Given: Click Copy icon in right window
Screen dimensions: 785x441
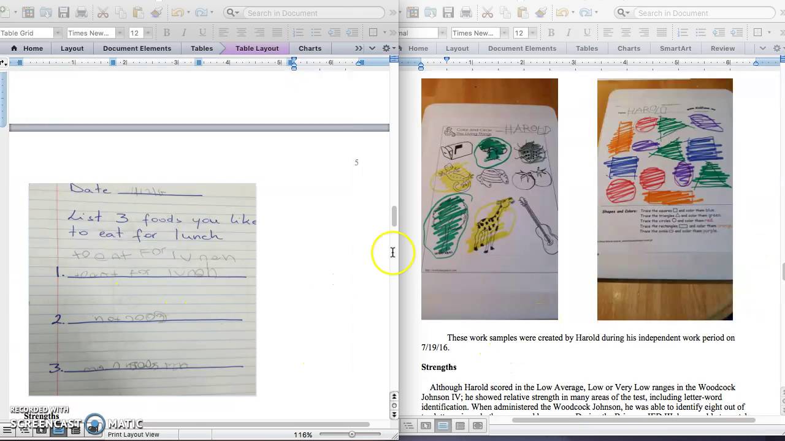Looking at the screenshot, I should (x=505, y=12).
